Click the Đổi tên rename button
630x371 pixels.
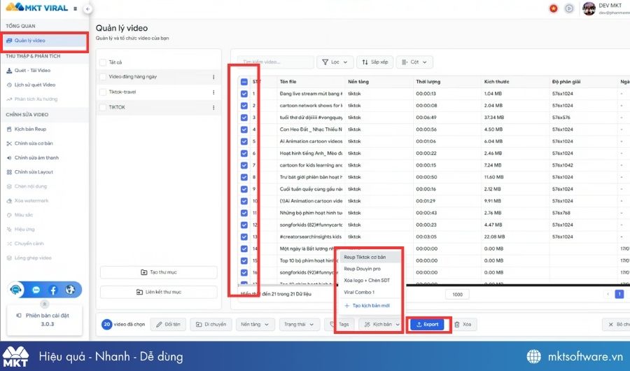[168, 324]
